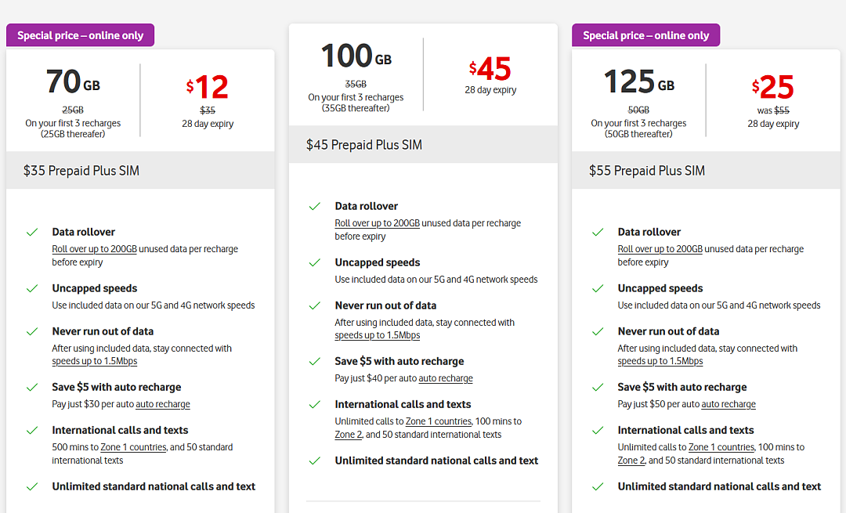Click checkmark beside Never run out of data in $55 plan
The height and width of the screenshot is (513, 846).
pos(597,332)
